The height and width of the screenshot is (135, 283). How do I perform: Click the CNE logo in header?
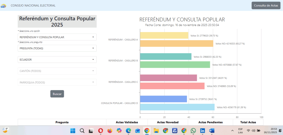[x=4, y=5]
